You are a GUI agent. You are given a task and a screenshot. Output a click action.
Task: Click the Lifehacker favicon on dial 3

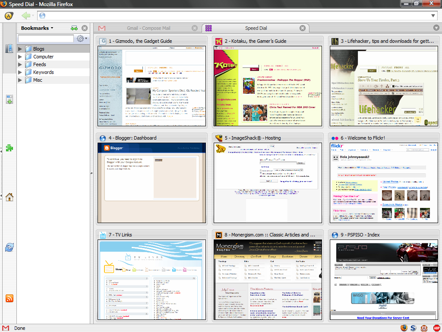point(335,41)
